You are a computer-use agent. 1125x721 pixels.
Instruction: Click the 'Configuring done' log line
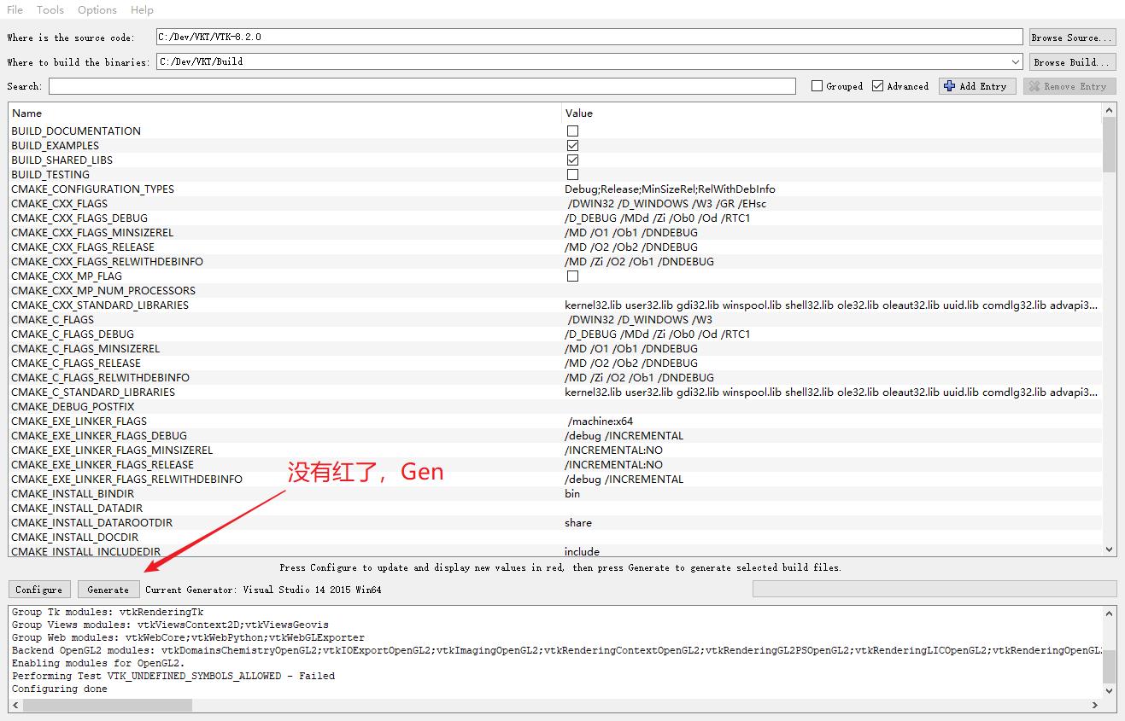pos(60,689)
